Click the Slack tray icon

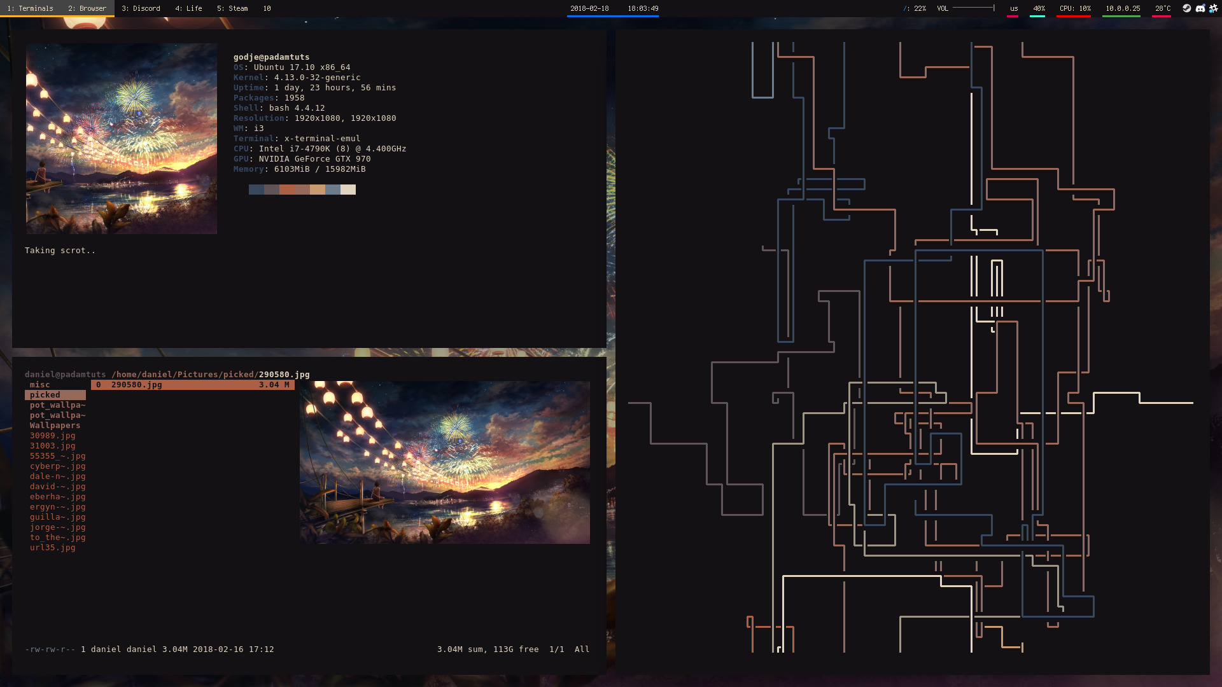coord(1213,8)
